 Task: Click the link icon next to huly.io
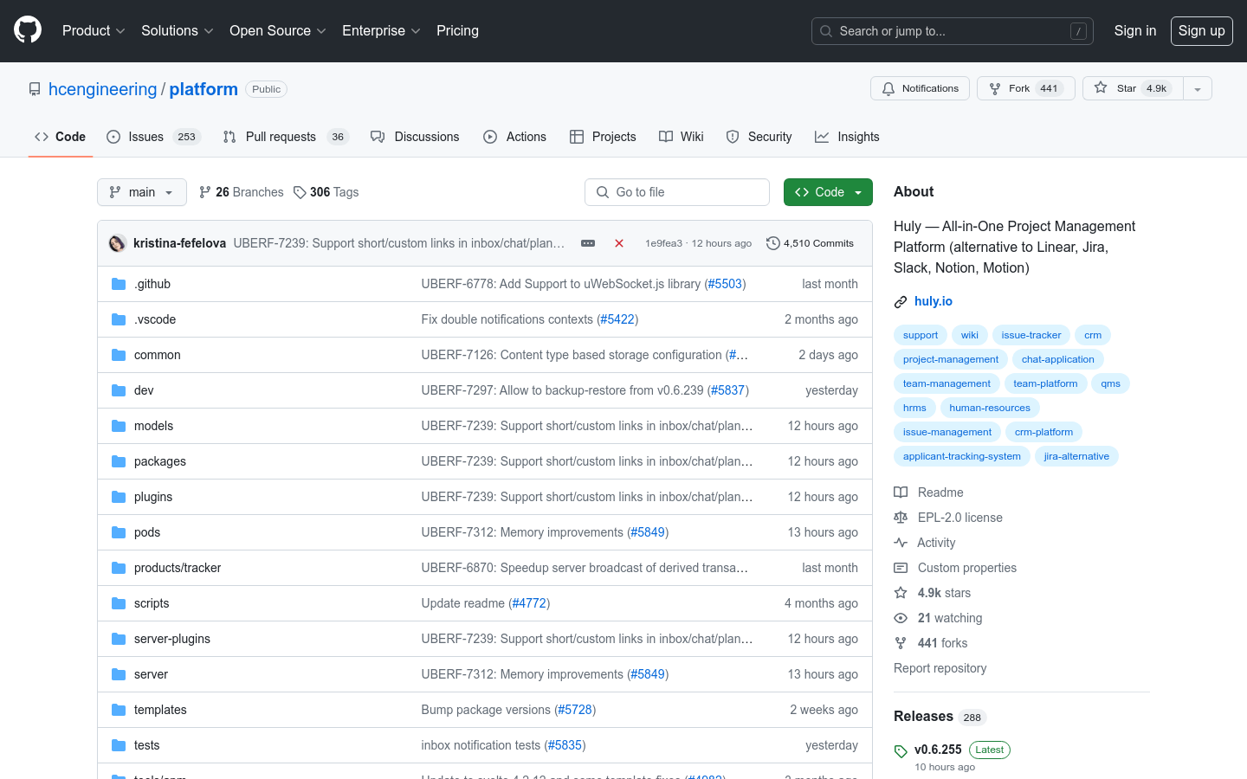(901, 301)
